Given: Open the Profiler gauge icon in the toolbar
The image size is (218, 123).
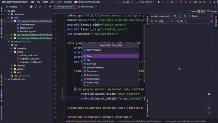Looking at the screenshot, I should pos(181,2).
